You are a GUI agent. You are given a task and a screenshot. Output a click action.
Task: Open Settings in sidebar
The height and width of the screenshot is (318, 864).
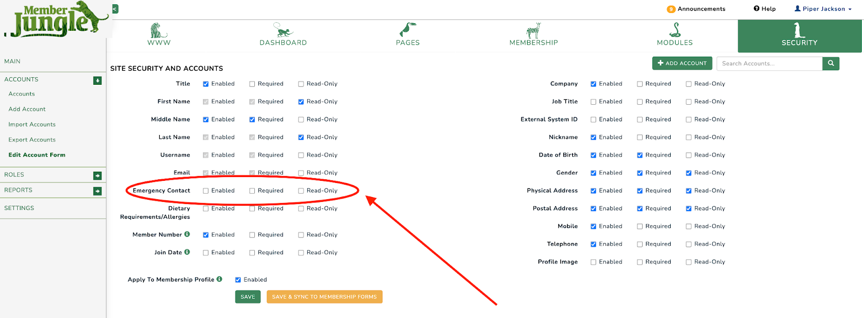point(19,208)
